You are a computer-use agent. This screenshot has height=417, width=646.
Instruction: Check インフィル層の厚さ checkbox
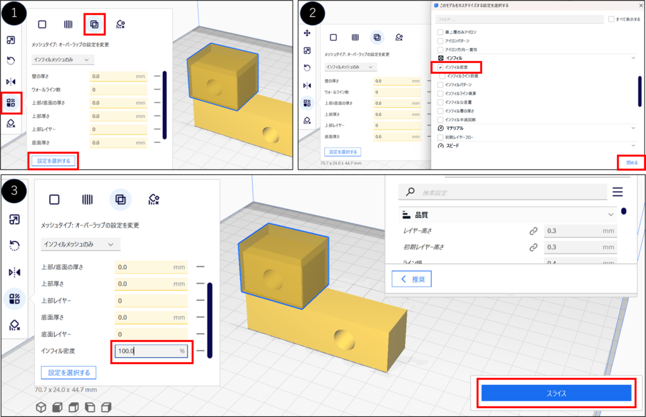440,111
